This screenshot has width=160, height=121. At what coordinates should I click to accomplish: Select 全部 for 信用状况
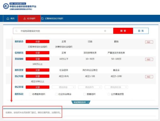click(x=37, y=53)
